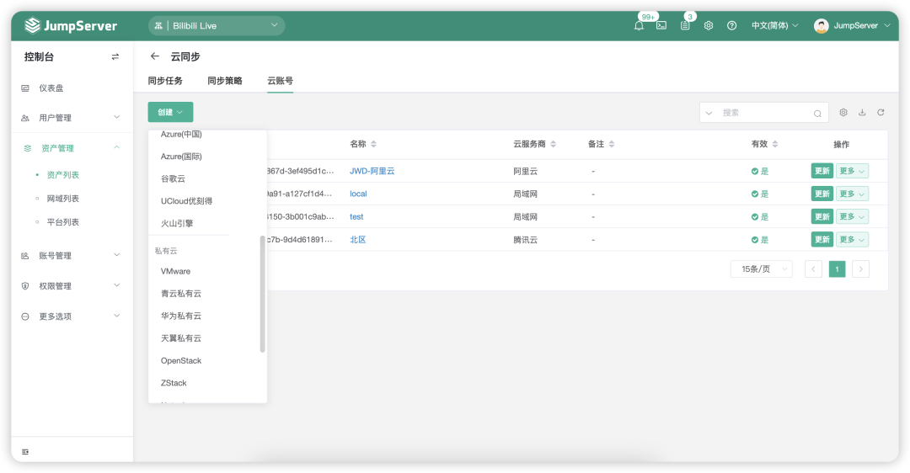Open the JWD-阿里云 account link

pyautogui.click(x=372, y=171)
